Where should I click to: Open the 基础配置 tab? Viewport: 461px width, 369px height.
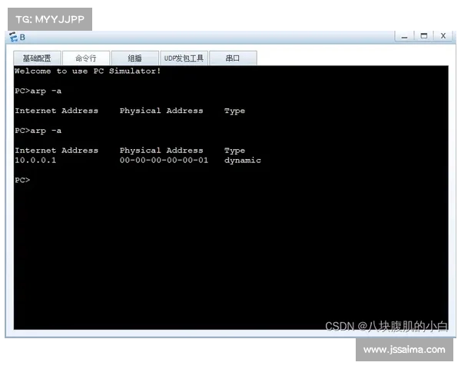37,58
